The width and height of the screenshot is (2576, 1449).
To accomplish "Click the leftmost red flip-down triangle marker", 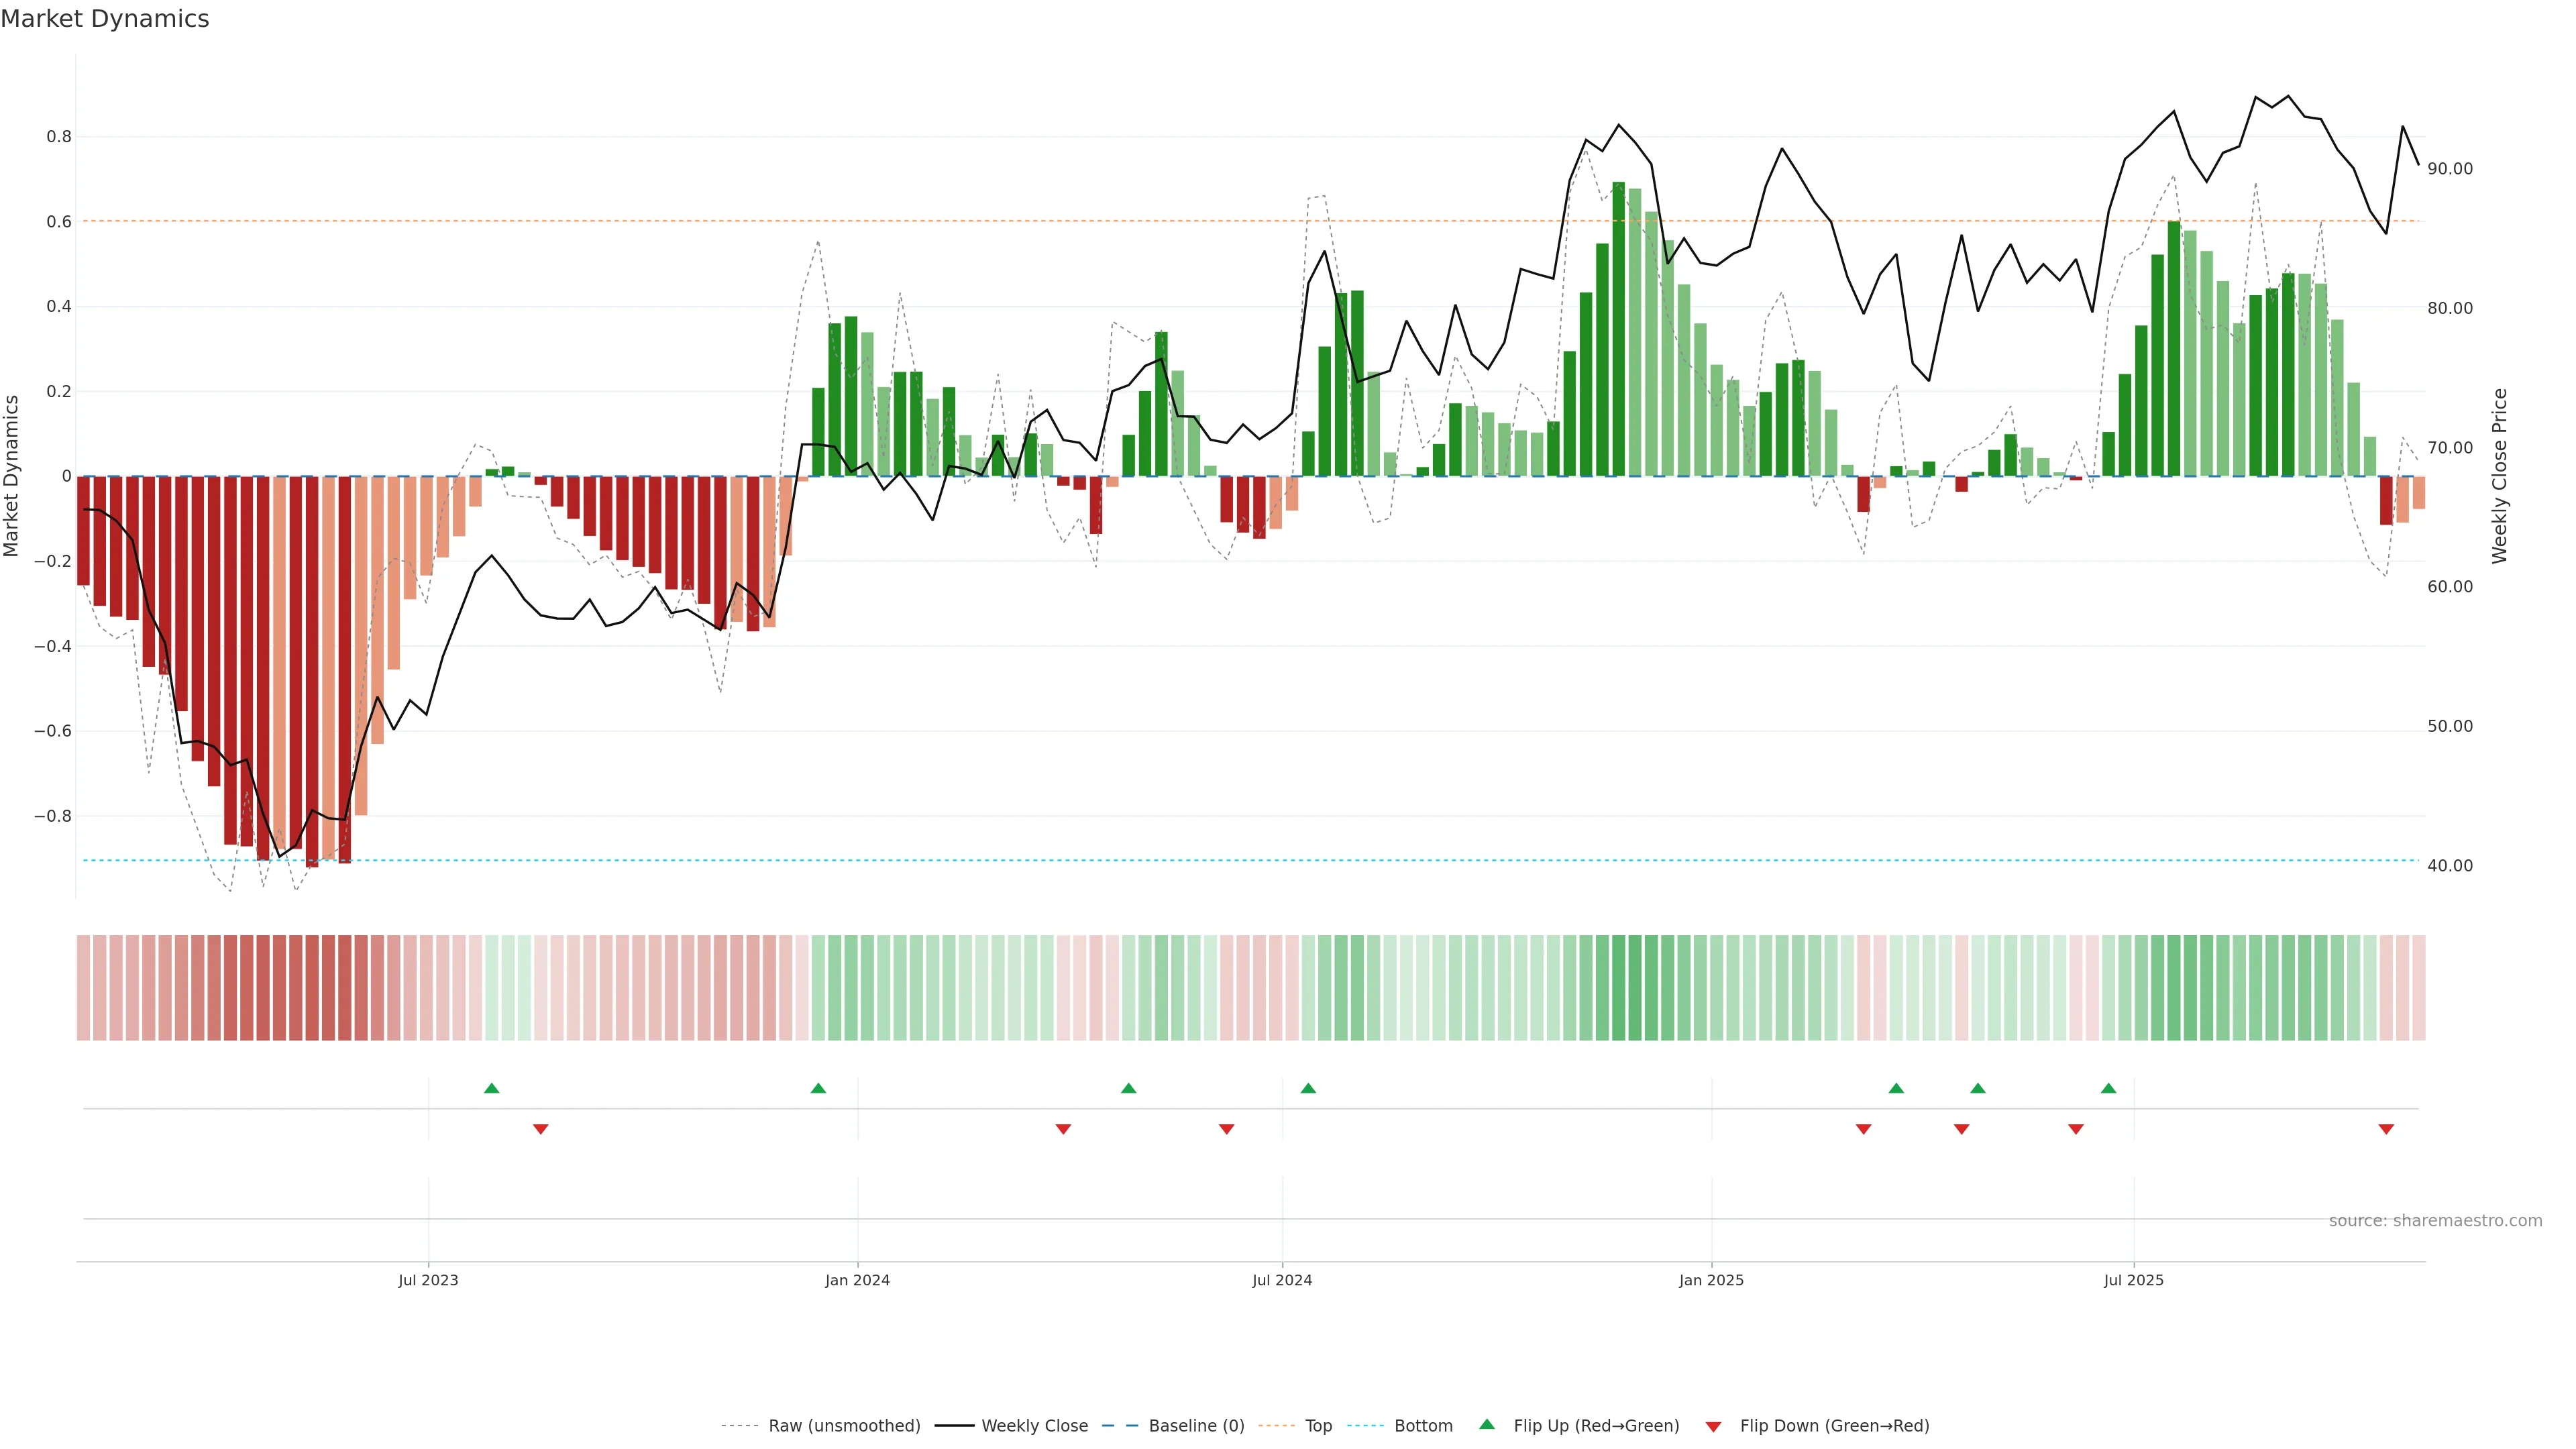I will (x=540, y=1129).
